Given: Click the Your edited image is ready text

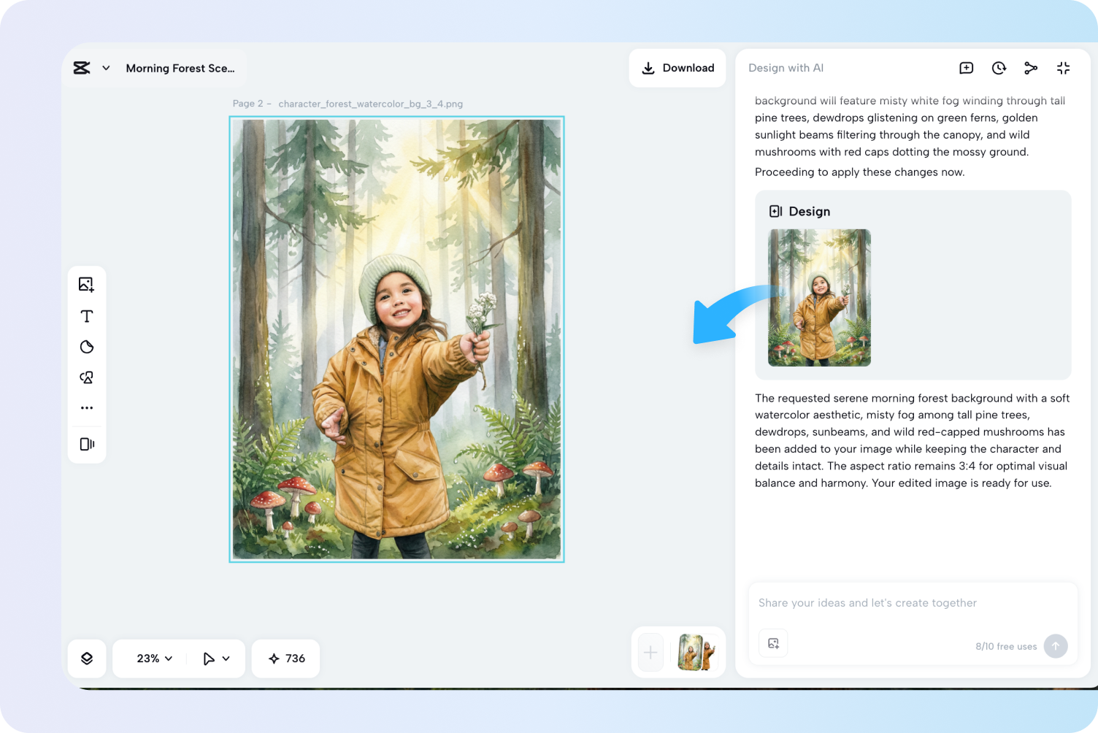Looking at the screenshot, I should click(961, 483).
